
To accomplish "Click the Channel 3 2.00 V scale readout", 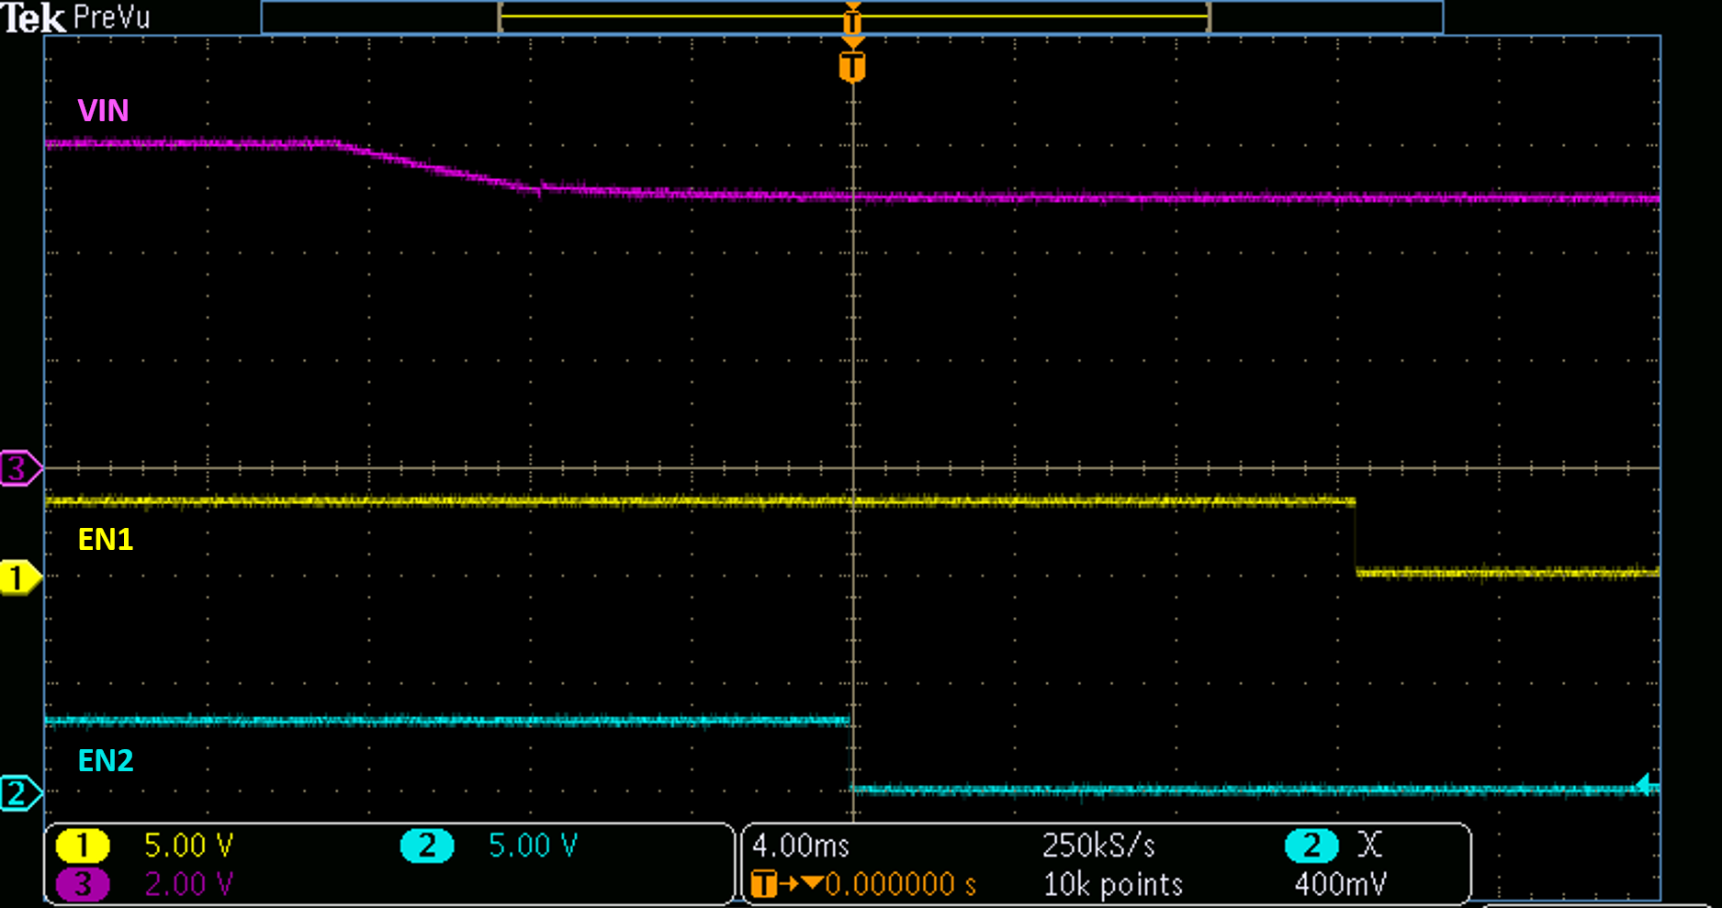I will 188,884.
